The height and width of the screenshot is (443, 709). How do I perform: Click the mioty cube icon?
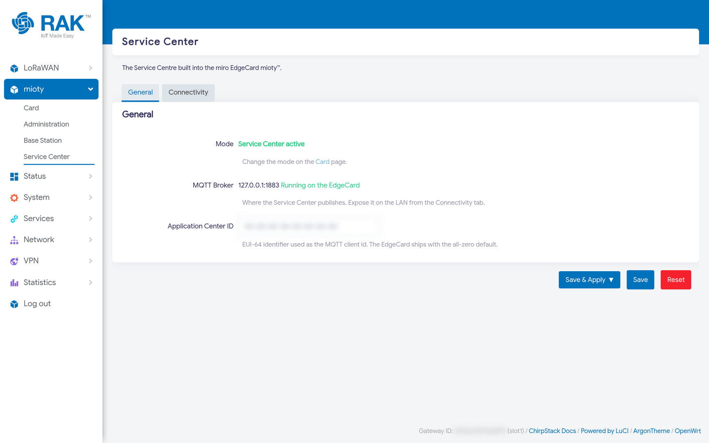(14, 89)
